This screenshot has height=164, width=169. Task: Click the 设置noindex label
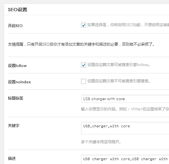tap(19, 82)
